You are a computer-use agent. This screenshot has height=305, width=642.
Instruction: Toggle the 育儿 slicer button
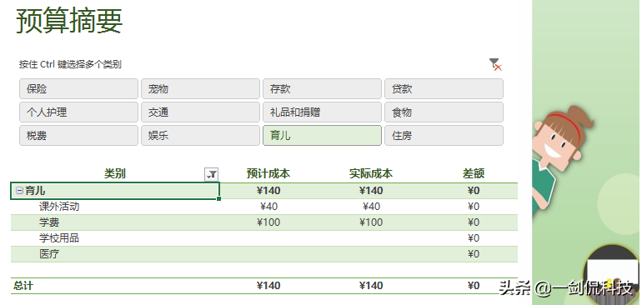[322, 136]
